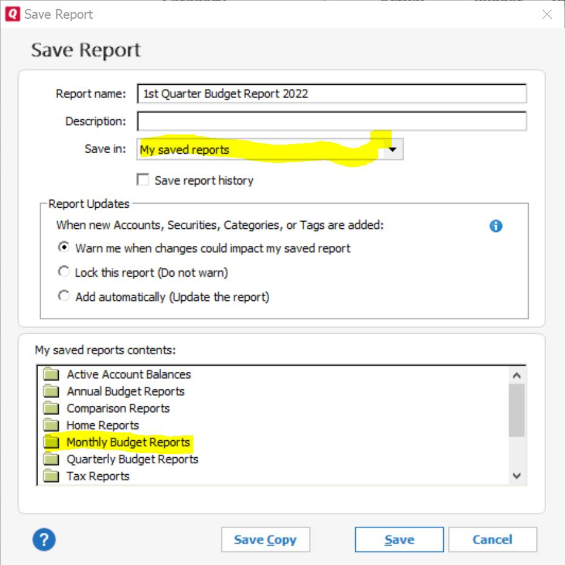565x565 pixels.
Task: Click the Monthly Budget Reports folder icon
Action: pyautogui.click(x=52, y=442)
